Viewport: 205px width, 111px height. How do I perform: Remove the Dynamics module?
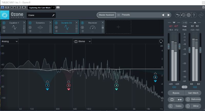coord(50,23)
